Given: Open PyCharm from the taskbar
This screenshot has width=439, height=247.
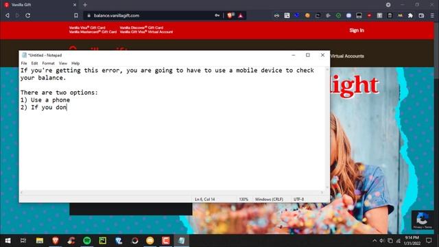Looking at the screenshot, I should coord(103,241).
